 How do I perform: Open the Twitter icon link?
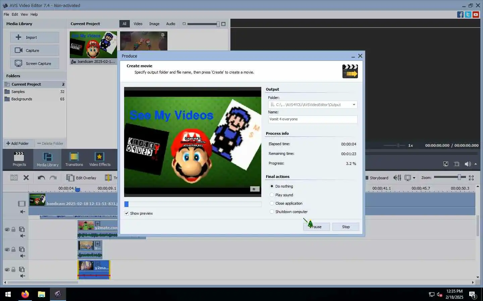pyautogui.click(x=468, y=14)
